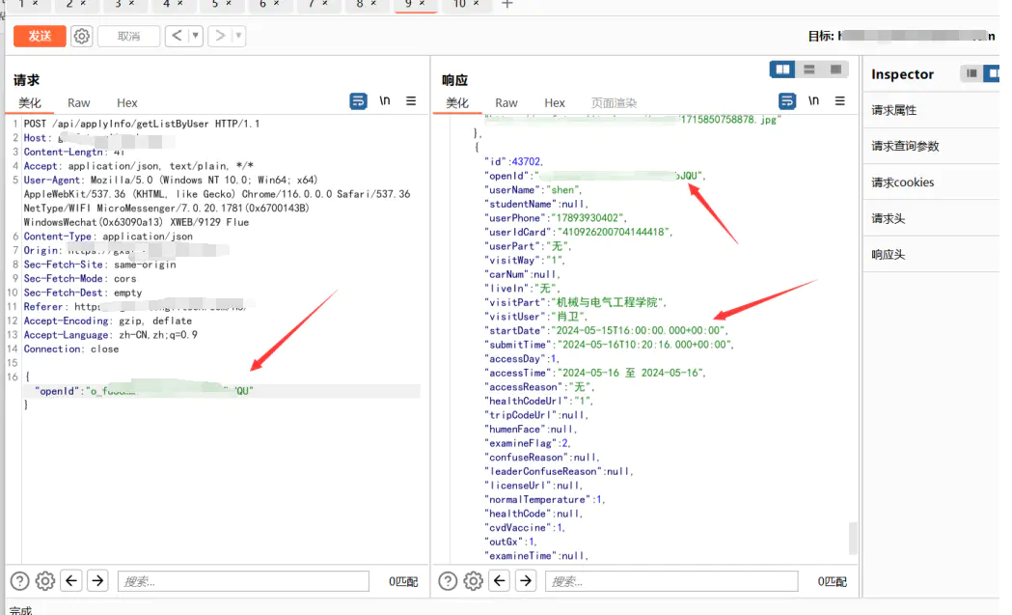Open search settings gear under 请求 panel

[45, 581]
